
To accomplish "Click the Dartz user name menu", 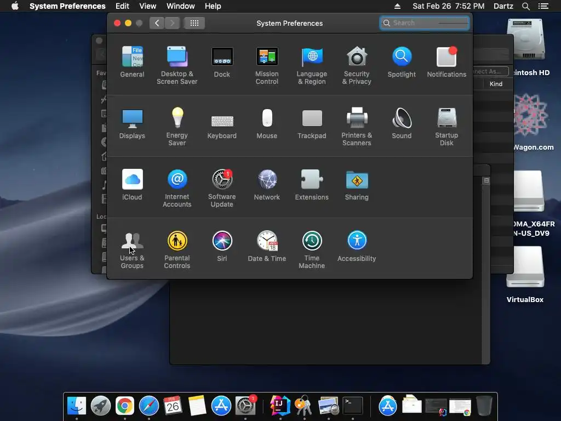I will 503,6.
